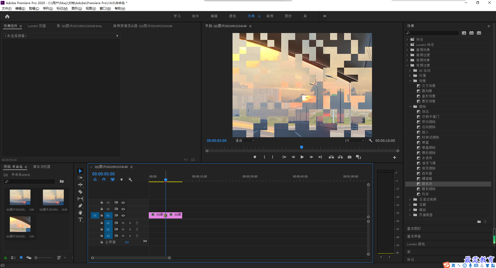This screenshot has height=268, width=496.
Task: Open program monitor wrench settings
Action: pos(370,141)
